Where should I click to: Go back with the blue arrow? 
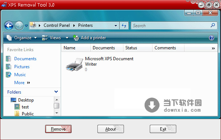pos(9,26)
